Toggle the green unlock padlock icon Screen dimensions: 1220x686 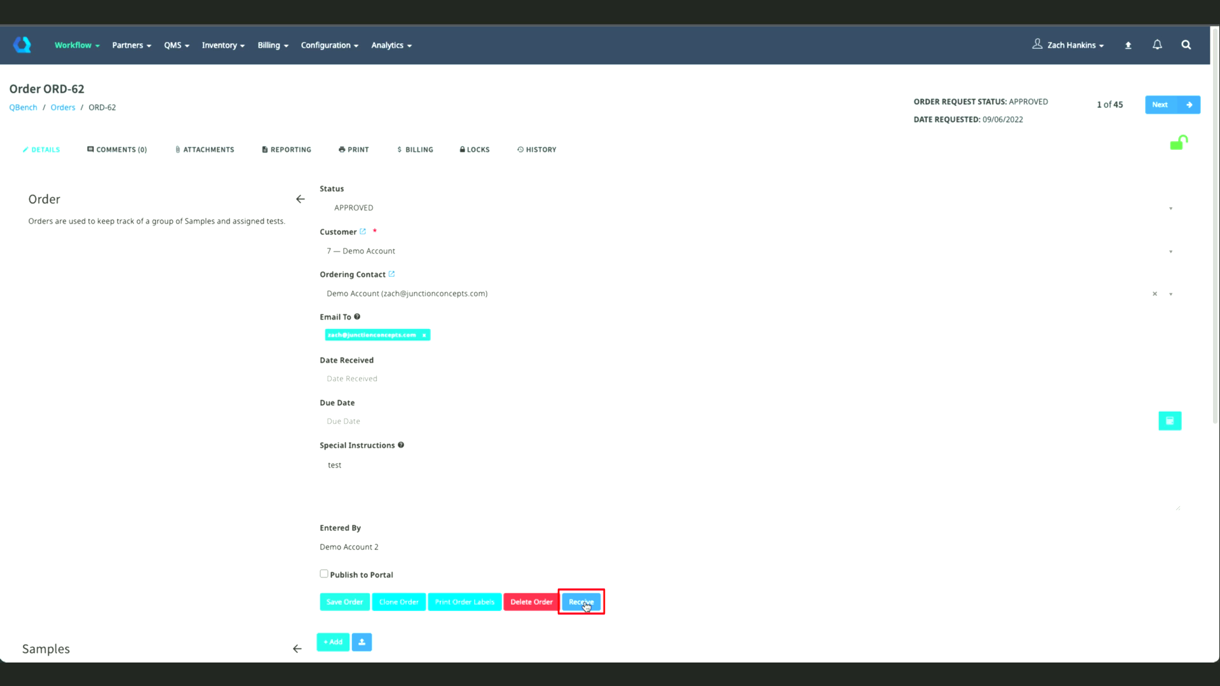pos(1179,142)
